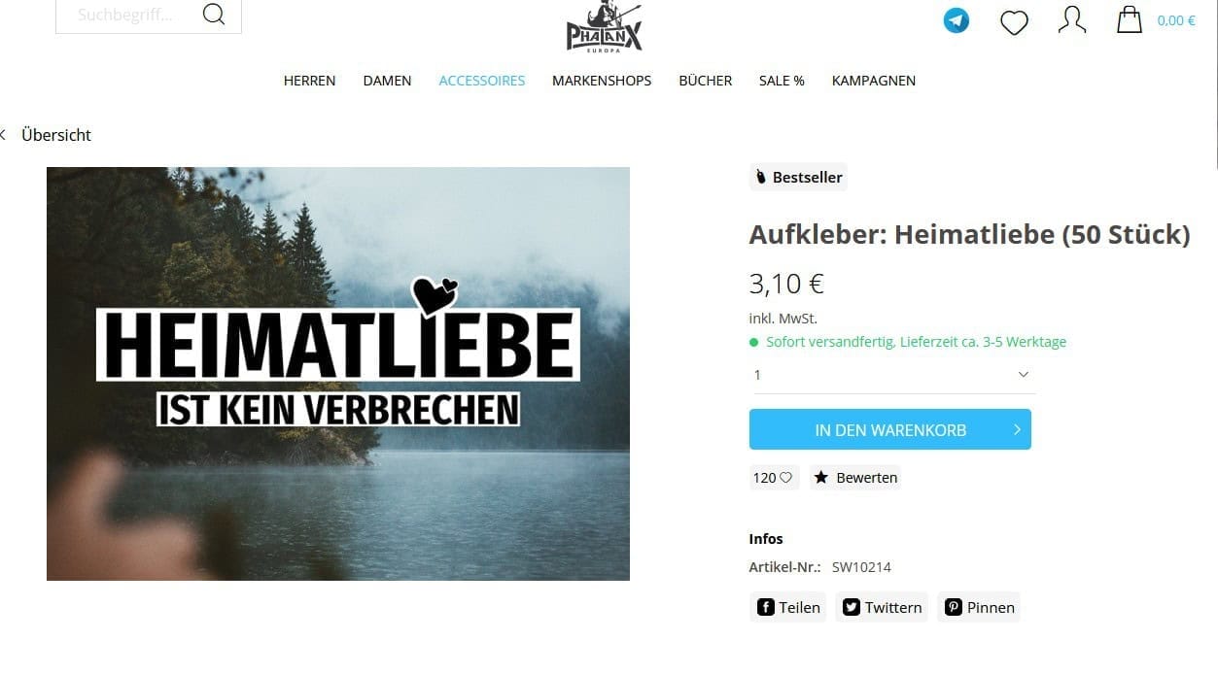The height and width of the screenshot is (674, 1218).
Task: Click the Phalanx Europa logo
Action: click(605, 26)
